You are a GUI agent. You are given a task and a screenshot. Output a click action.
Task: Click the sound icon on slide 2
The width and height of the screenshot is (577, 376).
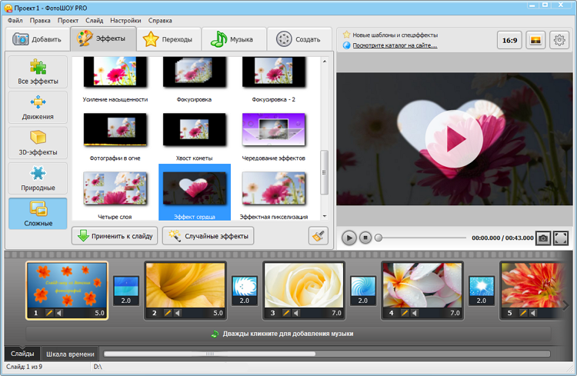(x=178, y=313)
